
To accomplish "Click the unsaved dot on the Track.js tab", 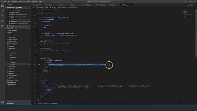I will coord(131,5).
